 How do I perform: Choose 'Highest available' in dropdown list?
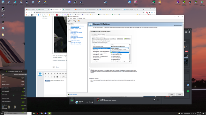(x=120, y=52)
